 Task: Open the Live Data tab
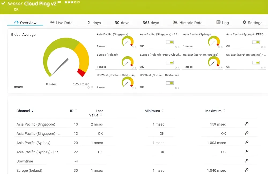click(x=61, y=23)
